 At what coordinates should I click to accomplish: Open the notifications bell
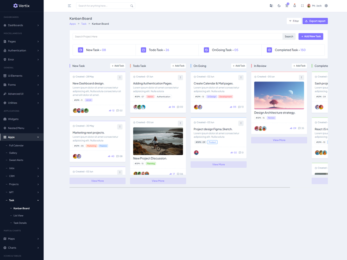(295, 6)
